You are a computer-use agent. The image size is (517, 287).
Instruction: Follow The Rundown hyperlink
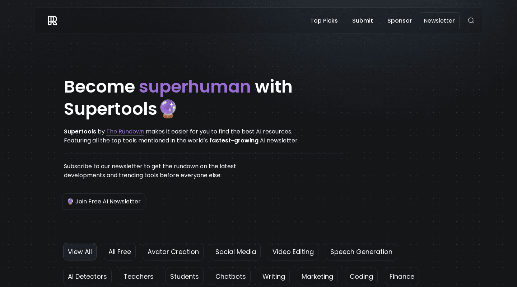point(125,132)
